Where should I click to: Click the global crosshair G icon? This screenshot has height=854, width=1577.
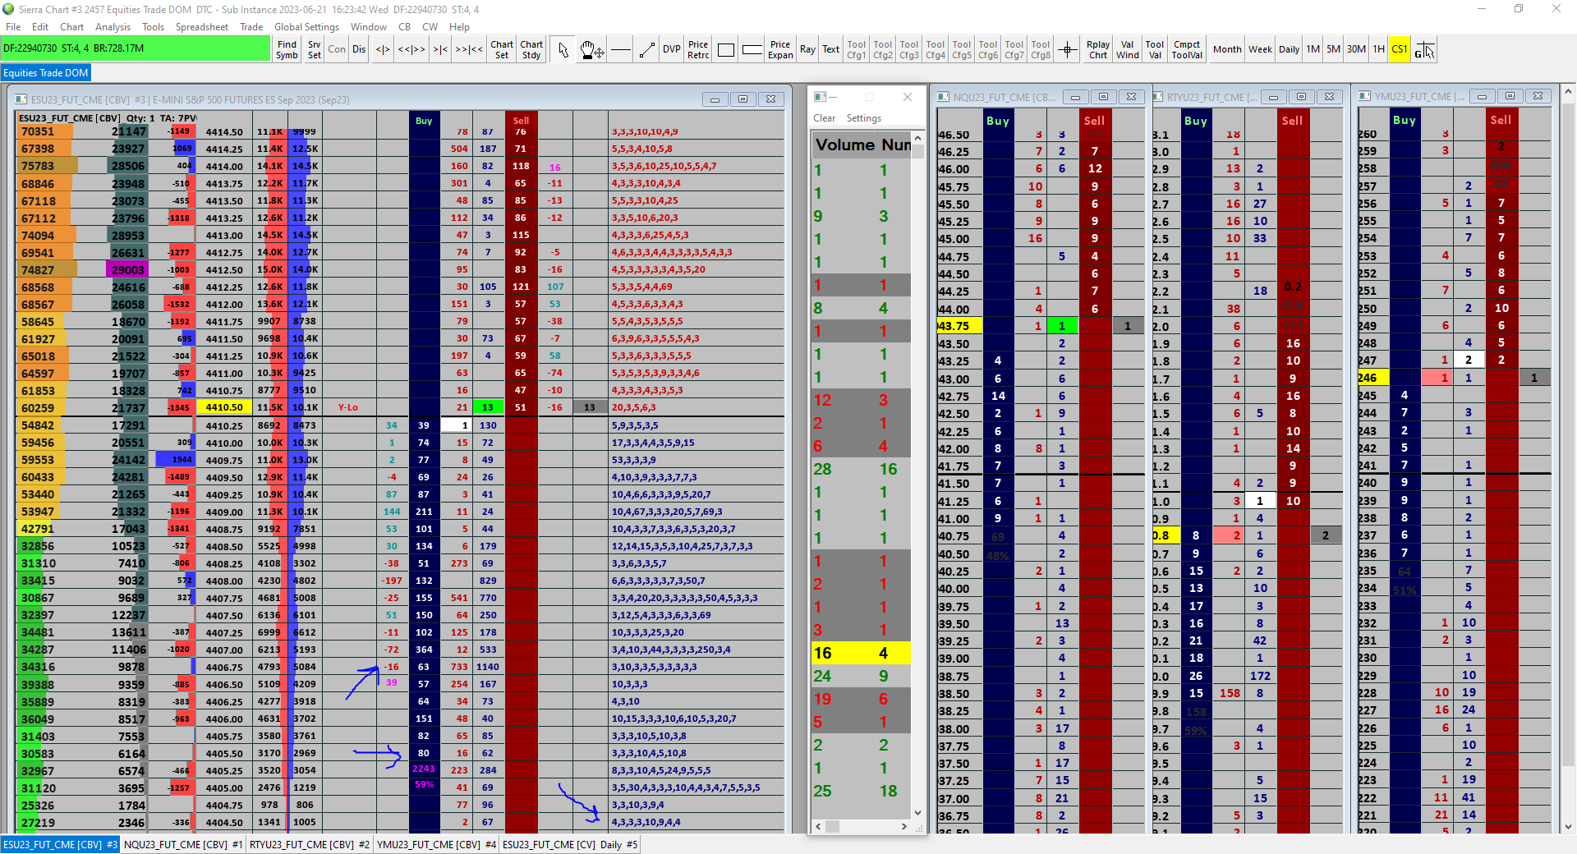(1424, 50)
